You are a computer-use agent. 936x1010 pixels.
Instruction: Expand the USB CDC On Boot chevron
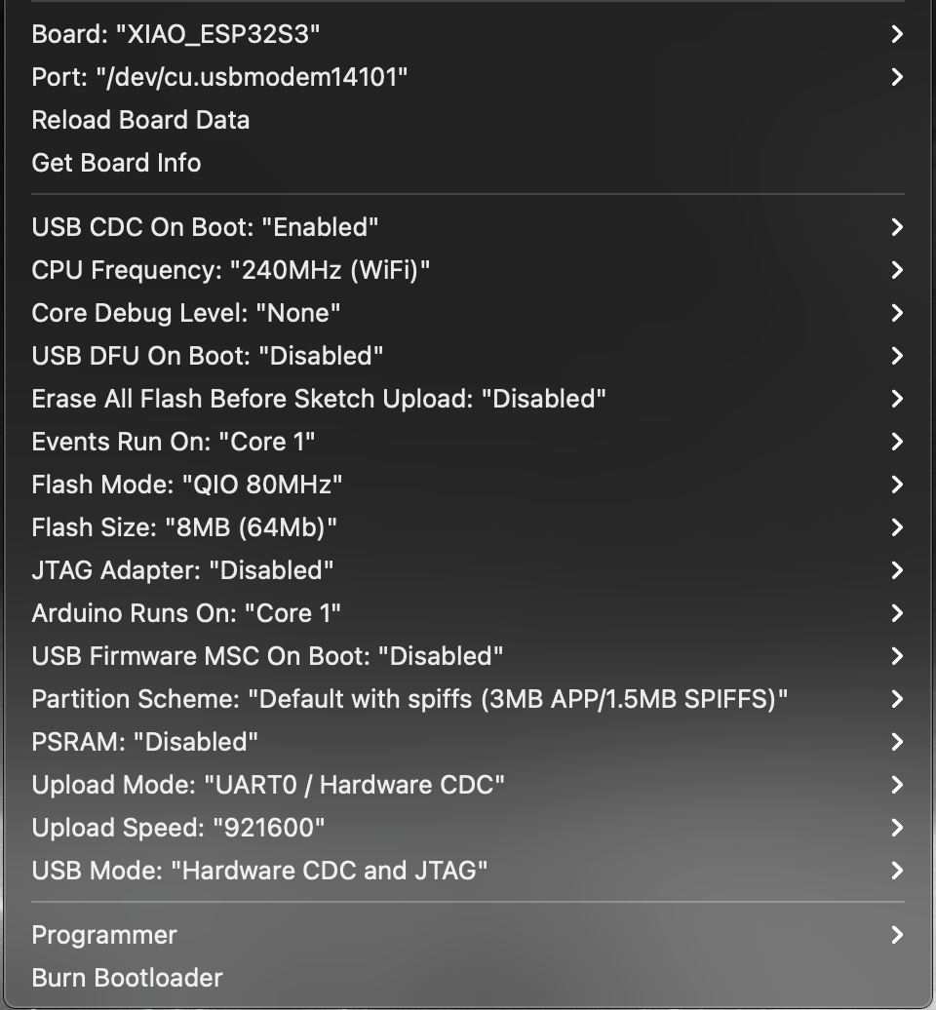click(x=897, y=227)
